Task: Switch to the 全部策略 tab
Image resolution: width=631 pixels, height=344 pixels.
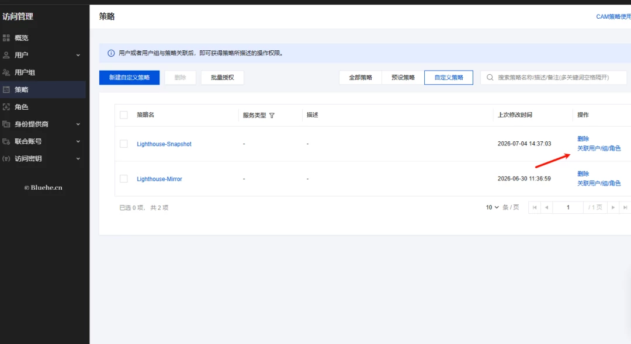Action: click(360, 77)
